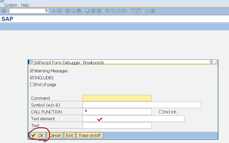Click the Exit button in dialog
Screen dimensions: 229x143
pos(69,135)
